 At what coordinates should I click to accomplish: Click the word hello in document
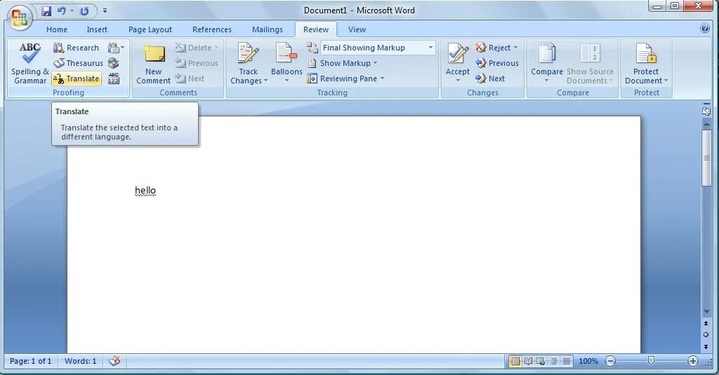pos(145,191)
